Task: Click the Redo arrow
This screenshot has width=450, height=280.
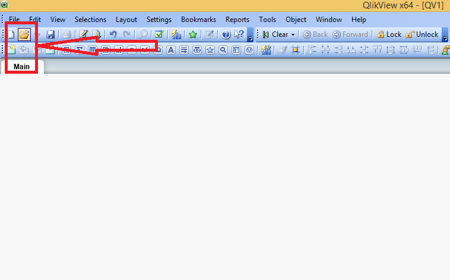Action: click(x=126, y=34)
